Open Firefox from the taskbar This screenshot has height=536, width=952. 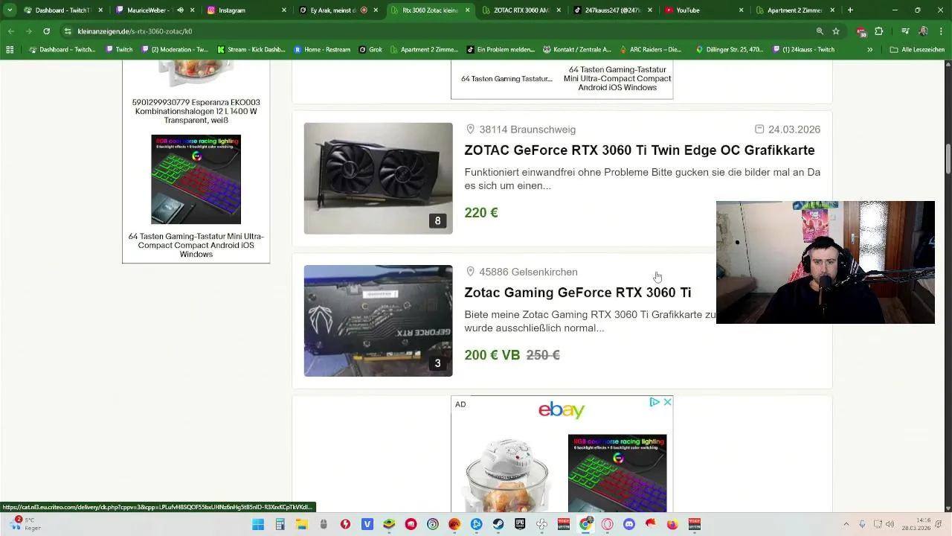(672, 524)
